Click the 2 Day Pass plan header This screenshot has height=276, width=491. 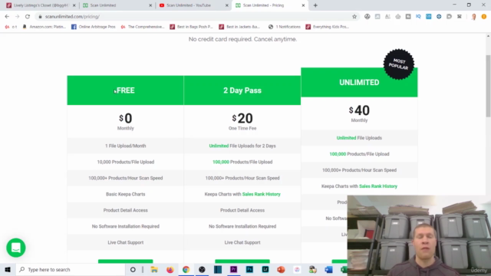pyautogui.click(x=242, y=90)
